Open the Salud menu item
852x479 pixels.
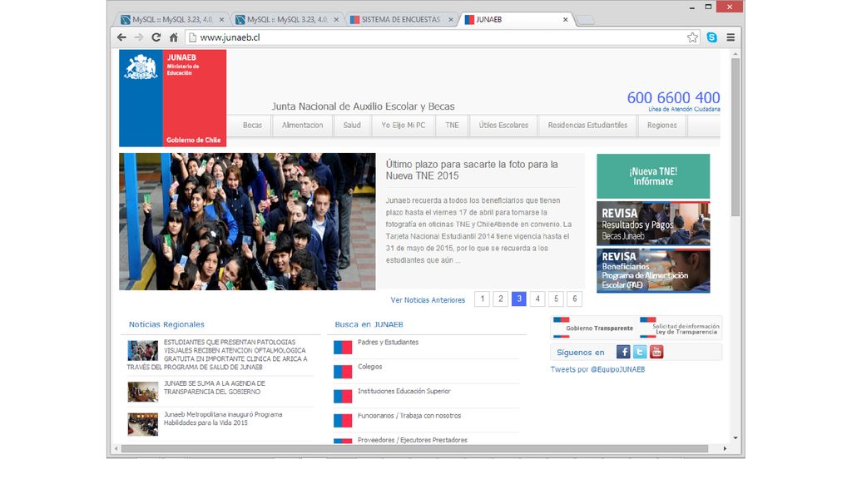352,125
